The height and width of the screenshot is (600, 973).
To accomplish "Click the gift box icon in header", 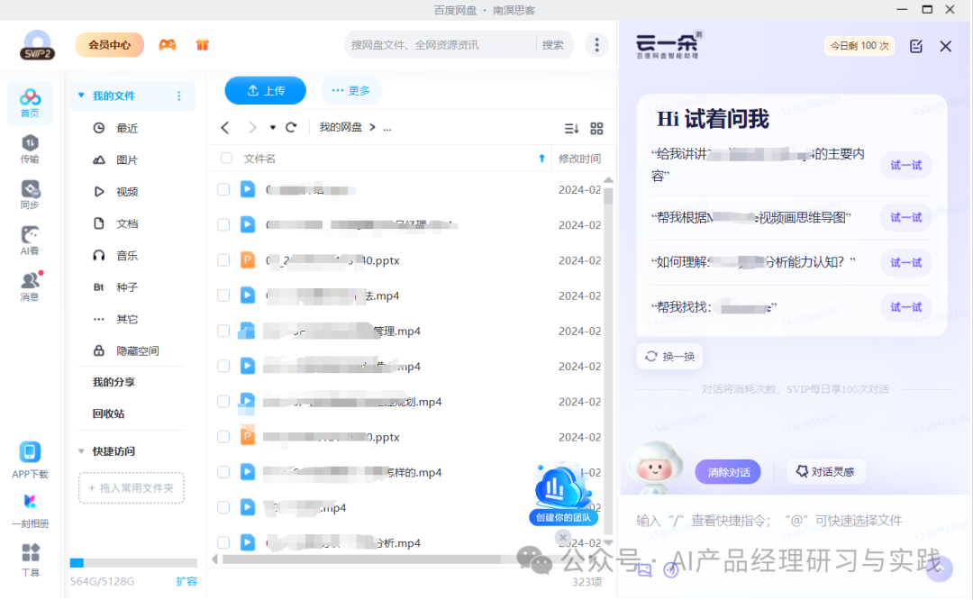I will (x=203, y=45).
